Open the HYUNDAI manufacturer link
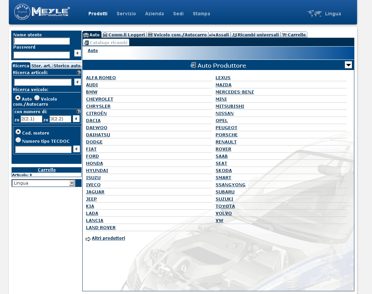 pyautogui.click(x=97, y=171)
